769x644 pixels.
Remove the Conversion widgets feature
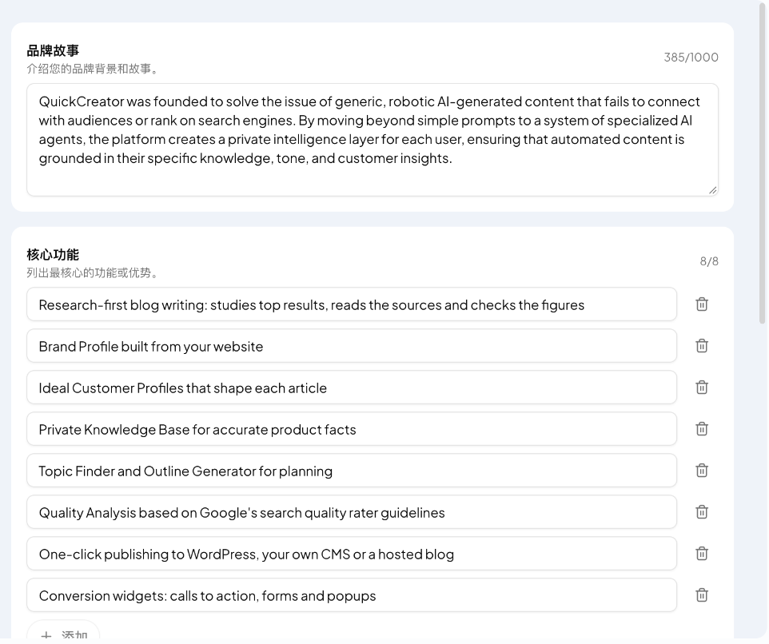[702, 595]
